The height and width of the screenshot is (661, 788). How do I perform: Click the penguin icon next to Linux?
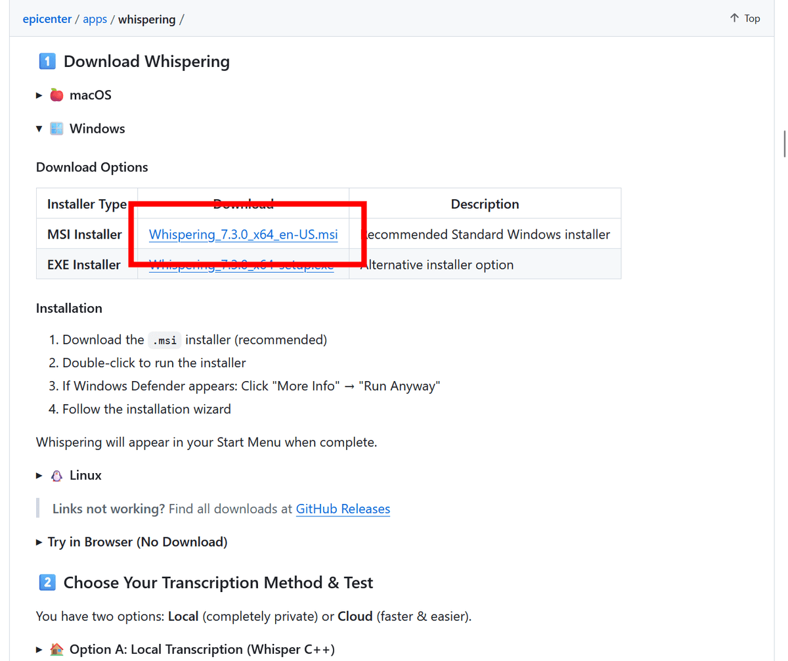point(57,476)
